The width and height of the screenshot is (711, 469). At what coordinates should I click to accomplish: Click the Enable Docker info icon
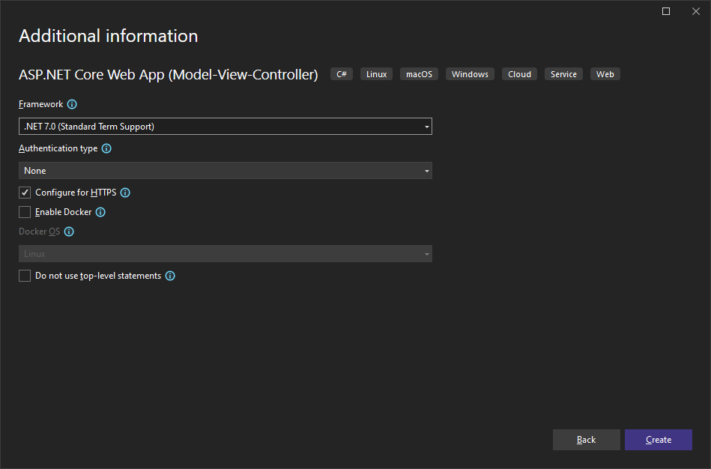[100, 212]
